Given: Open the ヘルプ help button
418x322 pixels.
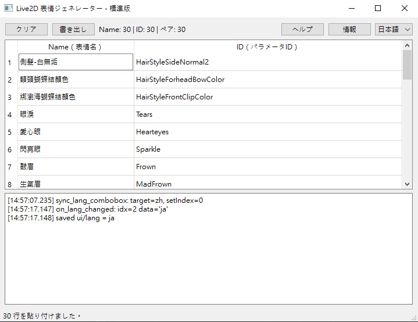Looking at the screenshot, I should 302,29.
